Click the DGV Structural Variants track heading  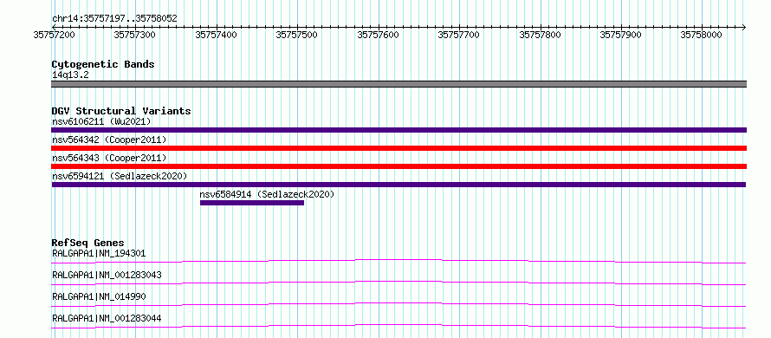(x=121, y=111)
